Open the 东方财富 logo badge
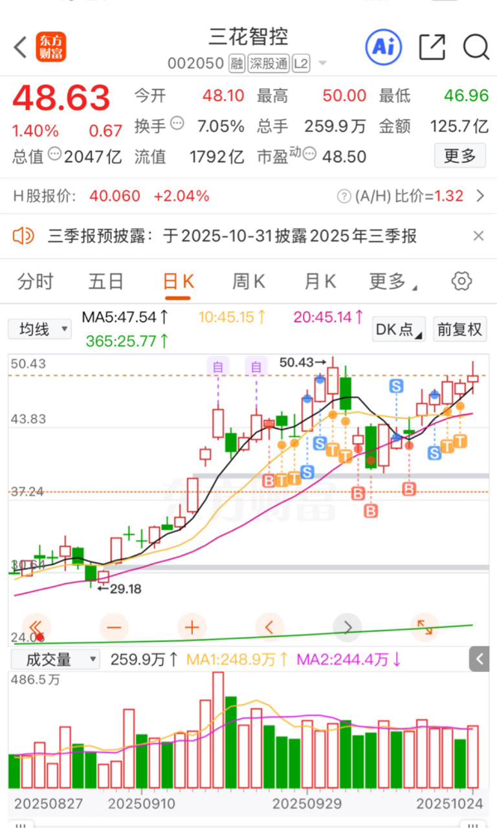This screenshot has height=828, width=497. pyautogui.click(x=51, y=47)
